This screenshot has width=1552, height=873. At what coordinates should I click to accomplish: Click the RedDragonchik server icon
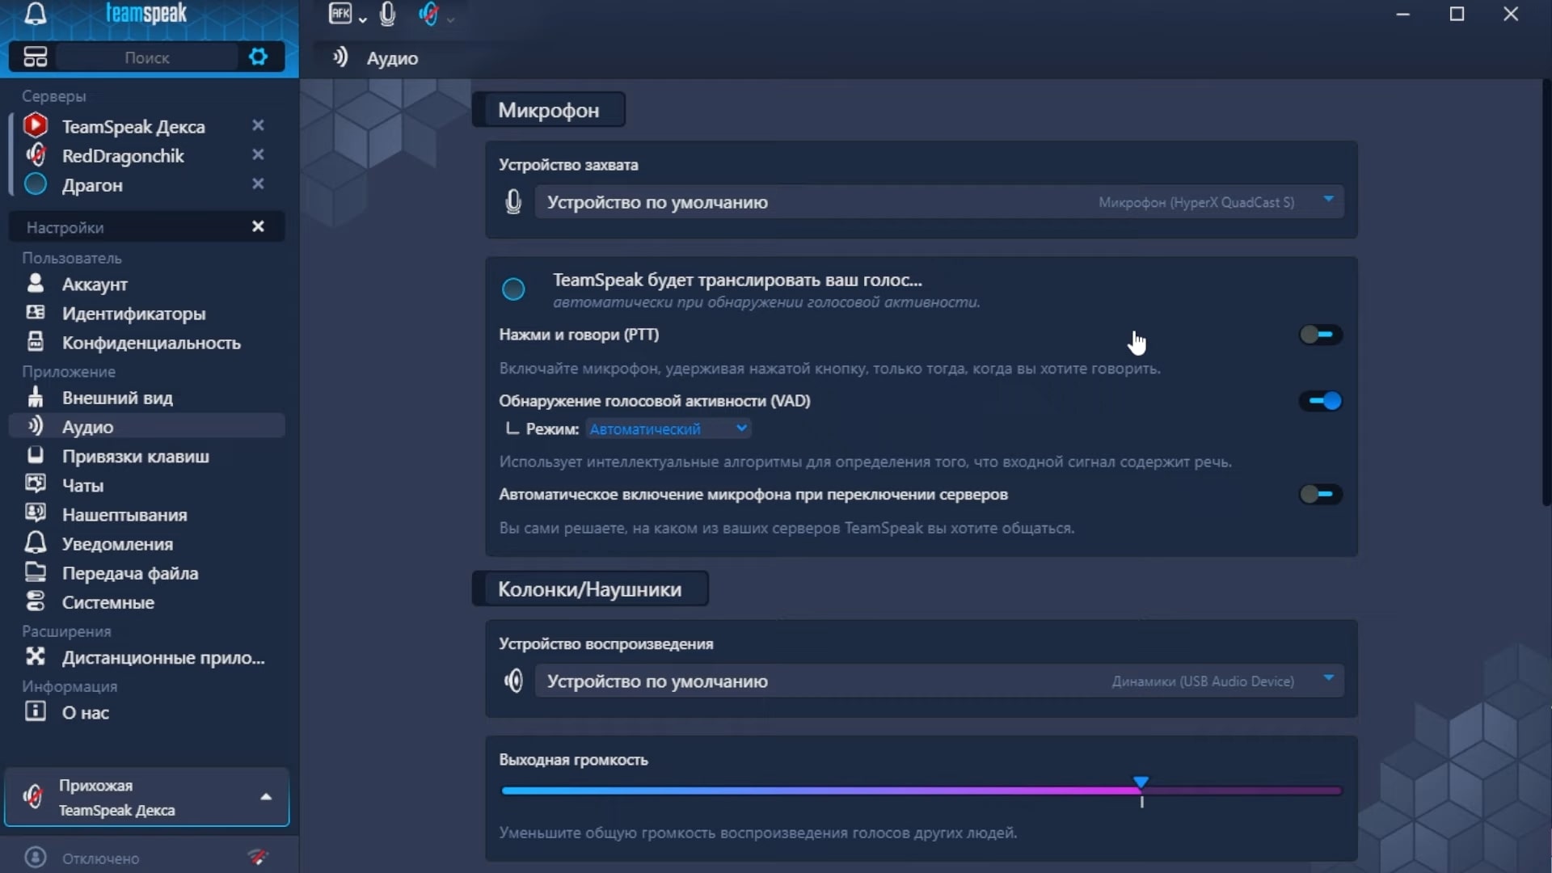point(36,154)
